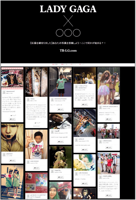Click the avatar next to artRAVE post
136x200 pixels.
[76, 140]
